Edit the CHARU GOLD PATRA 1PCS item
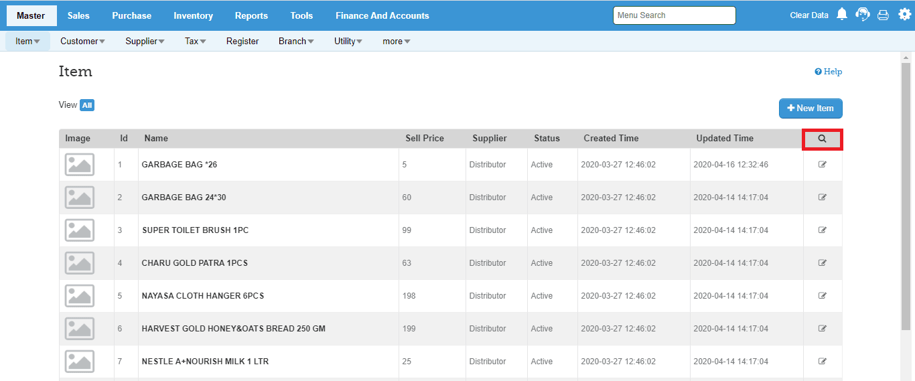This screenshot has width=915, height=381. point(823,262)
